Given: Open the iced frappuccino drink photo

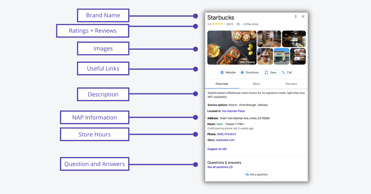Looking at the screenshot, I should click(265, 56).
